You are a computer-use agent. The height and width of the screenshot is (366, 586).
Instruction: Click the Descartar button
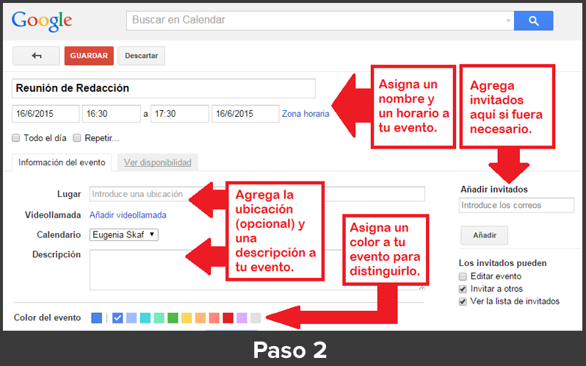coord(141,56)
